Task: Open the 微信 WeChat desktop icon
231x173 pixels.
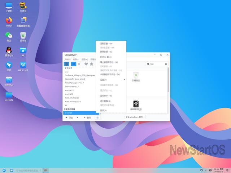Action: [x=9, y=37]
